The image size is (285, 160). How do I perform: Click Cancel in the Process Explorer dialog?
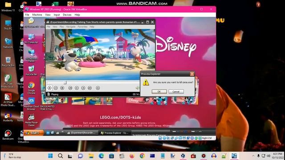pos(176,92)
